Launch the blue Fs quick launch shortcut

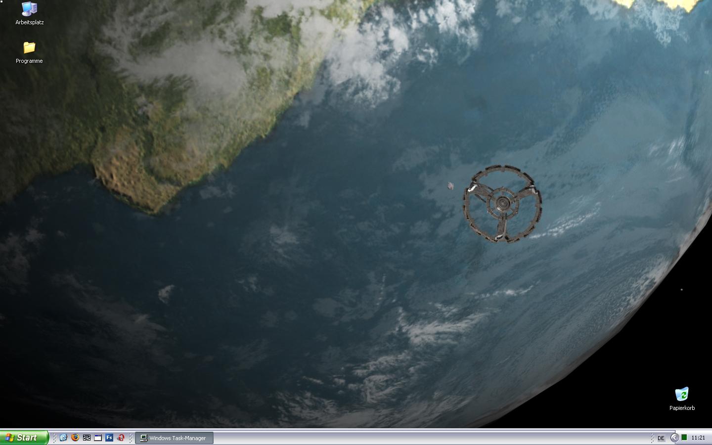coord(109,438)
